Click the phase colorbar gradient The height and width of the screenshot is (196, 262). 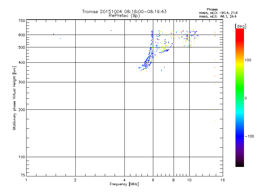(240, 98)
